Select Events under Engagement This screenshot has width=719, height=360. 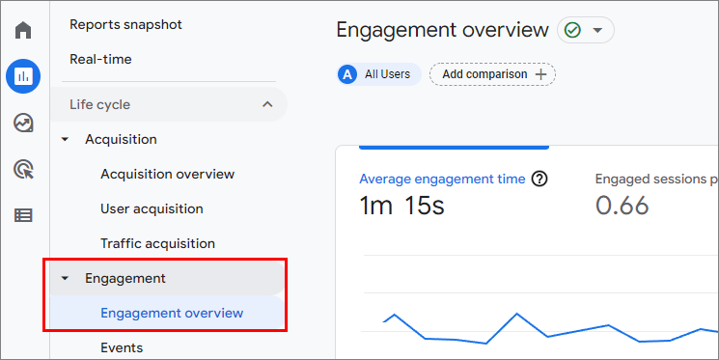point(122,347)
